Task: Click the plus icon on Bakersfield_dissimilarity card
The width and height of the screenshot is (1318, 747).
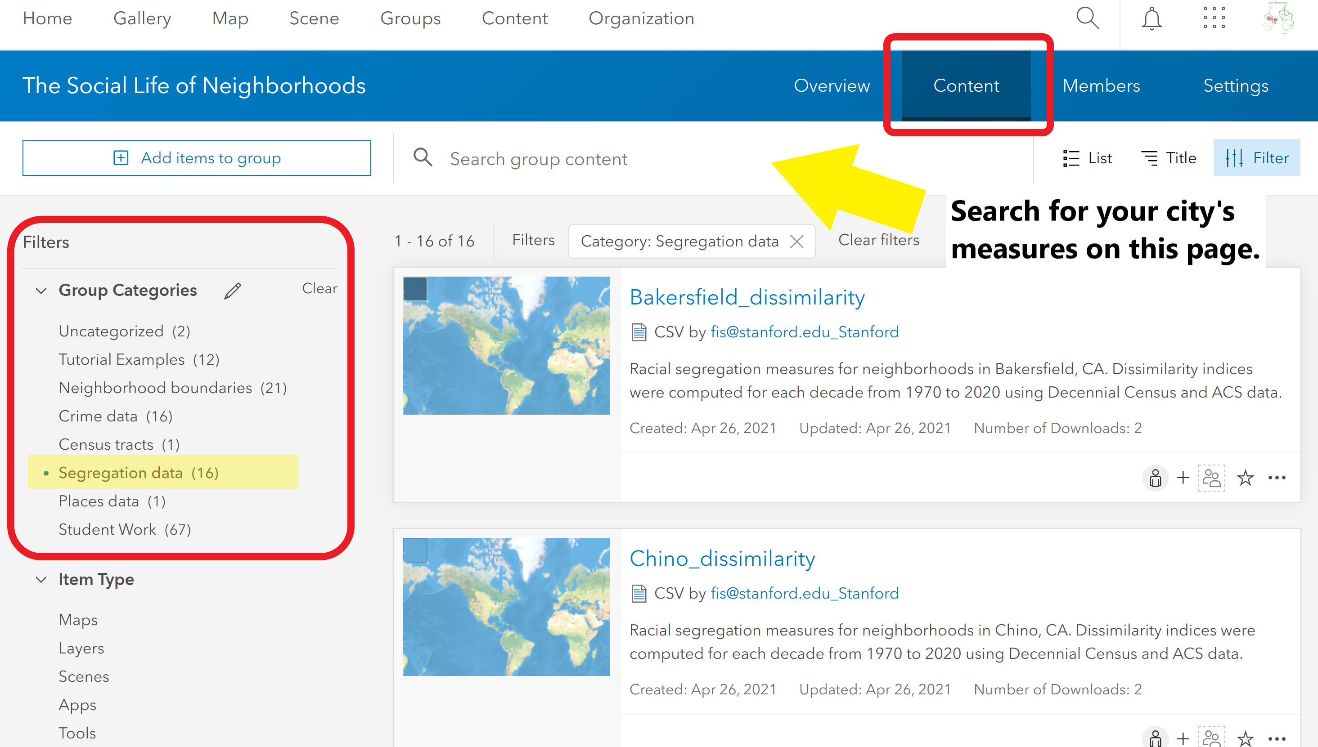Action: [x=1183, y=478]
